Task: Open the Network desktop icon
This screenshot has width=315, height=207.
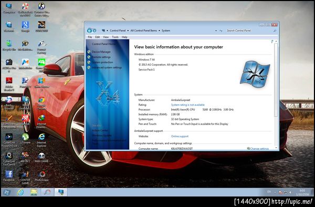Action: (9, 27)
